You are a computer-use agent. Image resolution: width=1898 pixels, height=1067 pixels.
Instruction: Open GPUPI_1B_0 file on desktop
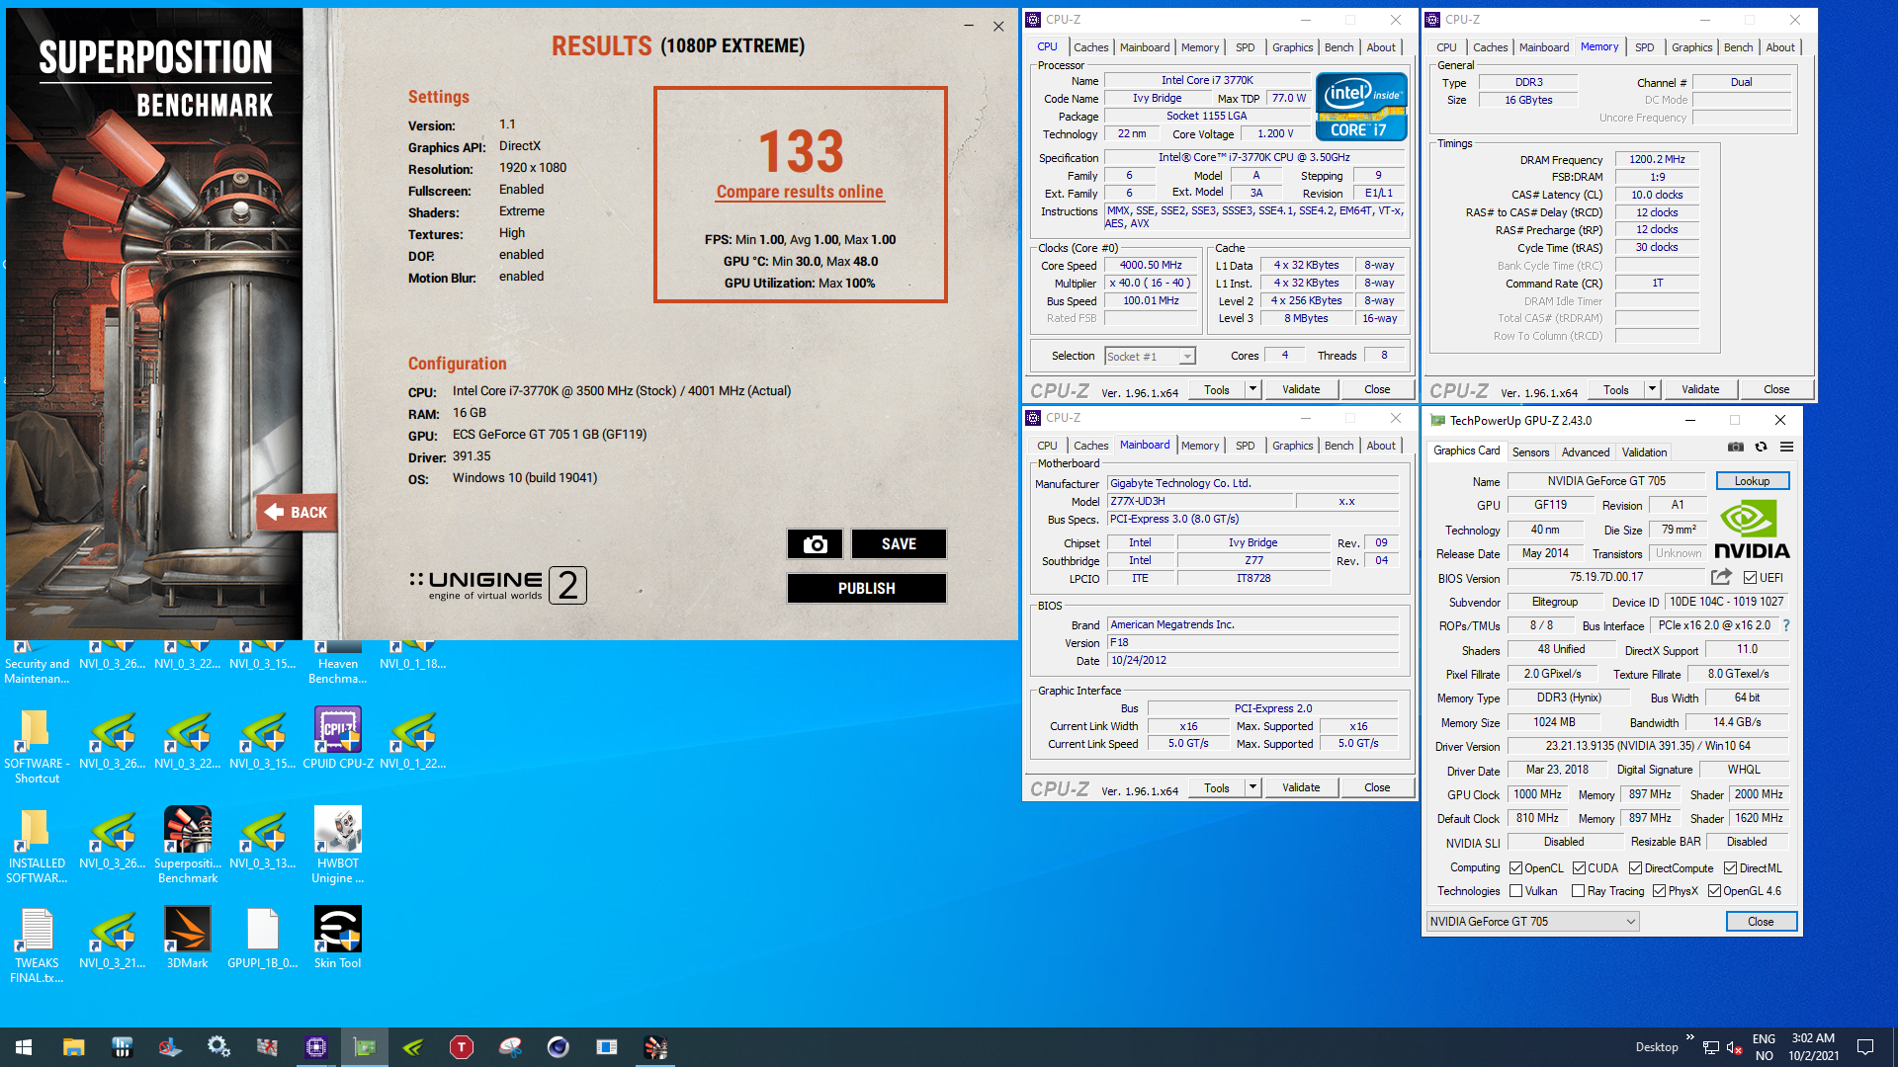tap(263, 938)
